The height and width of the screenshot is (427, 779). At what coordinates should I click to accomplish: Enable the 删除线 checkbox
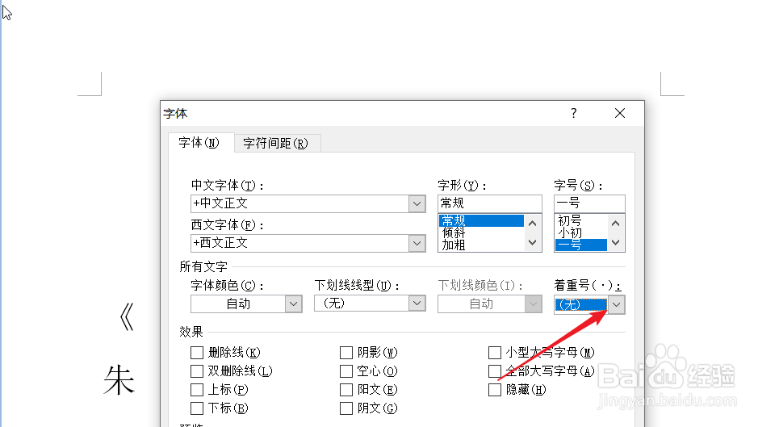coord(197,353)
